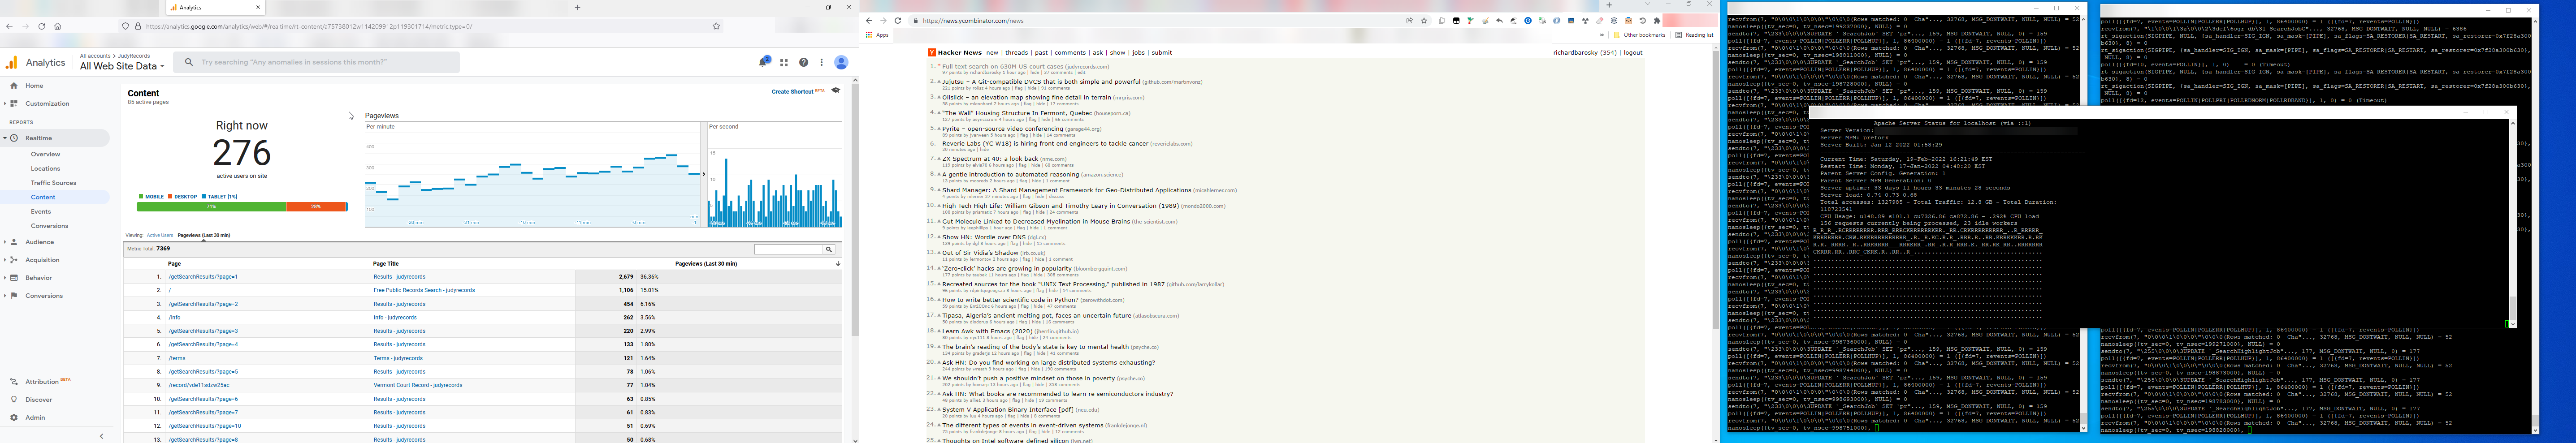Open Chrome Reading list
Image resolution: width=2576 pixels, height=443 pixels.
tap(1695, 35)
